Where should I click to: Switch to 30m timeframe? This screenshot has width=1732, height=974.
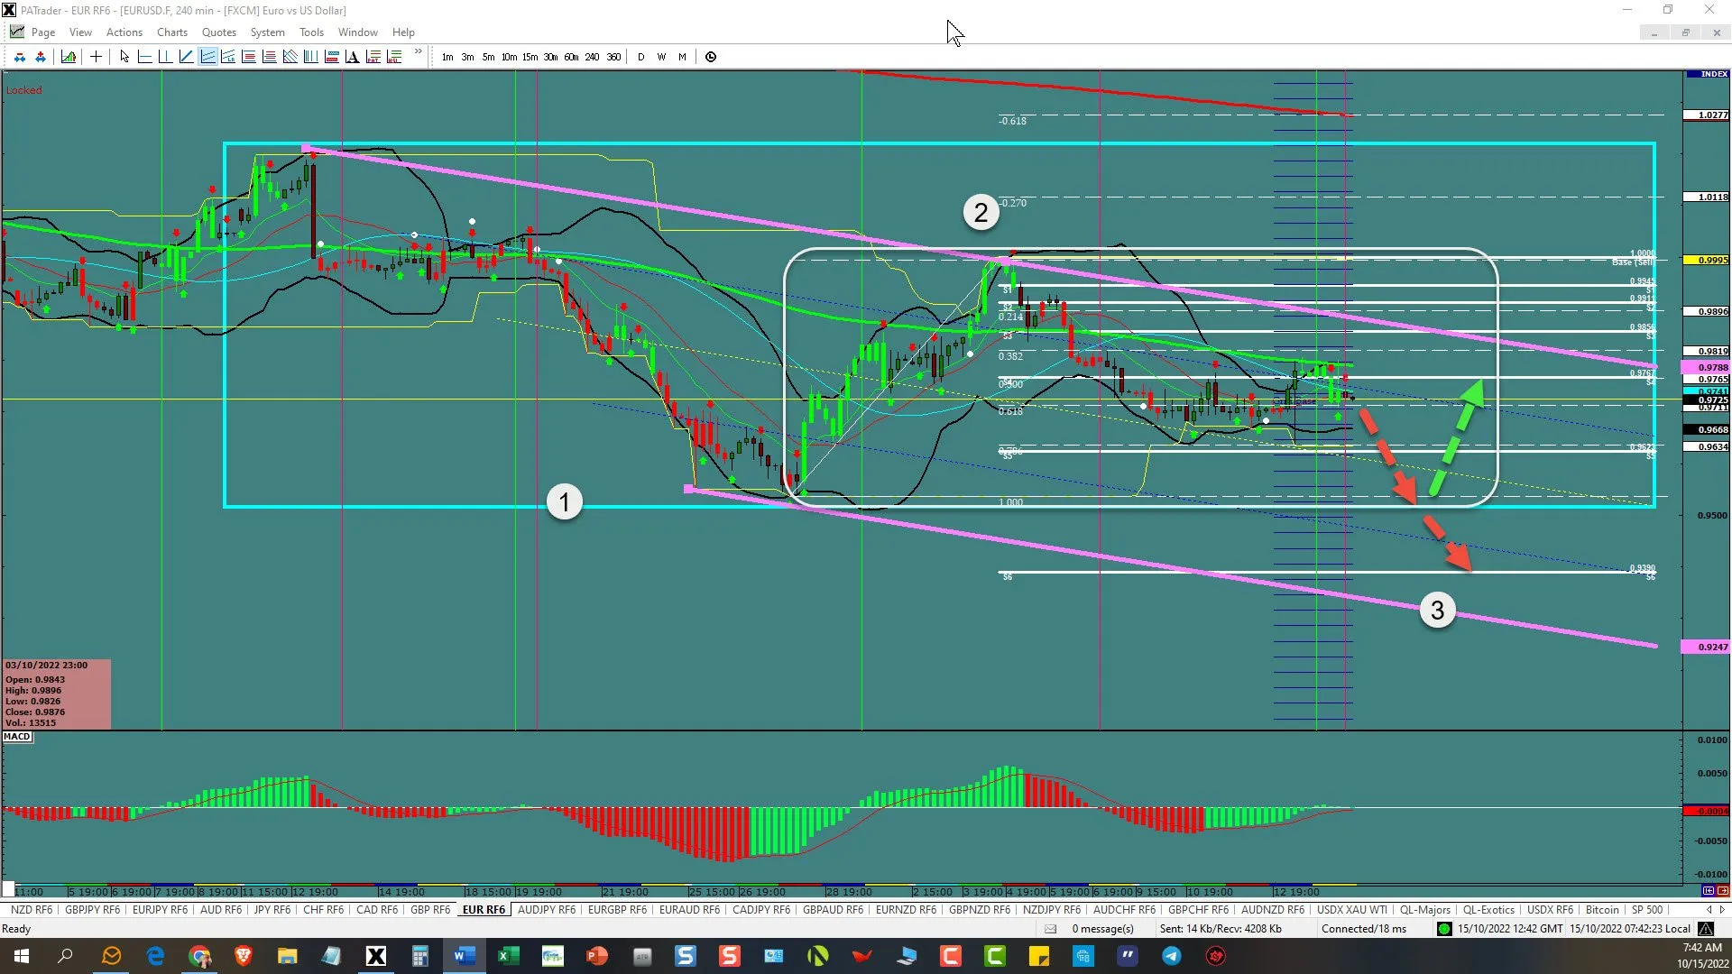550,57
